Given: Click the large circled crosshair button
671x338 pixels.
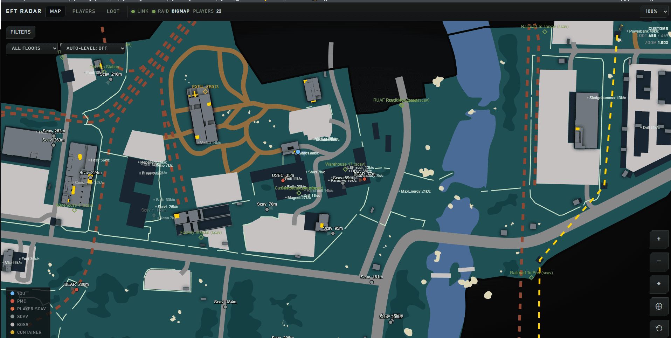Looking at the screenshot, I should click(659, 306).
